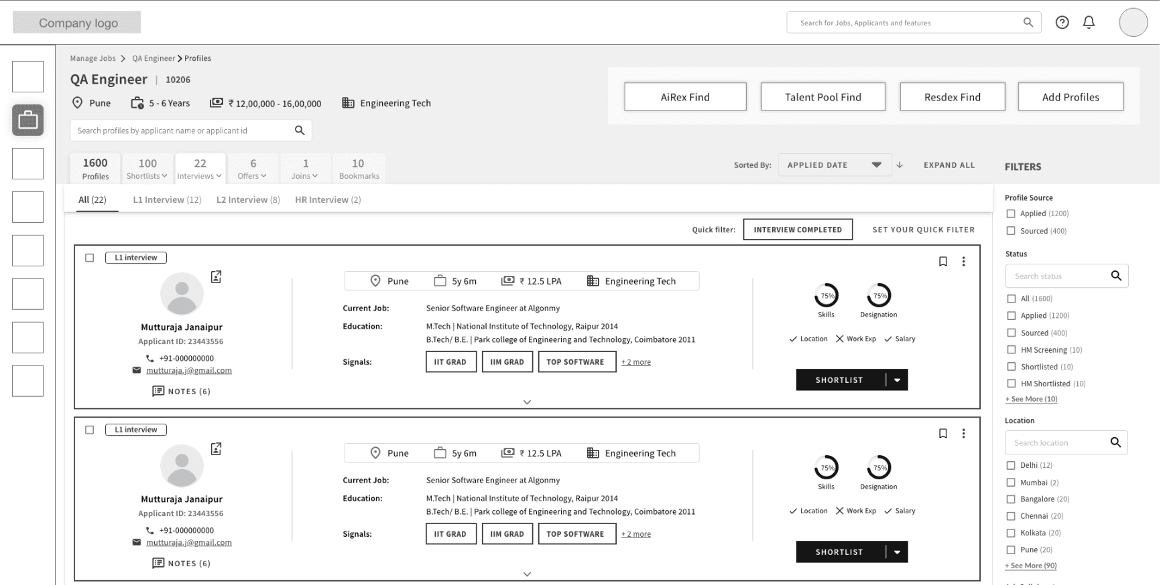Check Status All (1600)

(1012, 299)
